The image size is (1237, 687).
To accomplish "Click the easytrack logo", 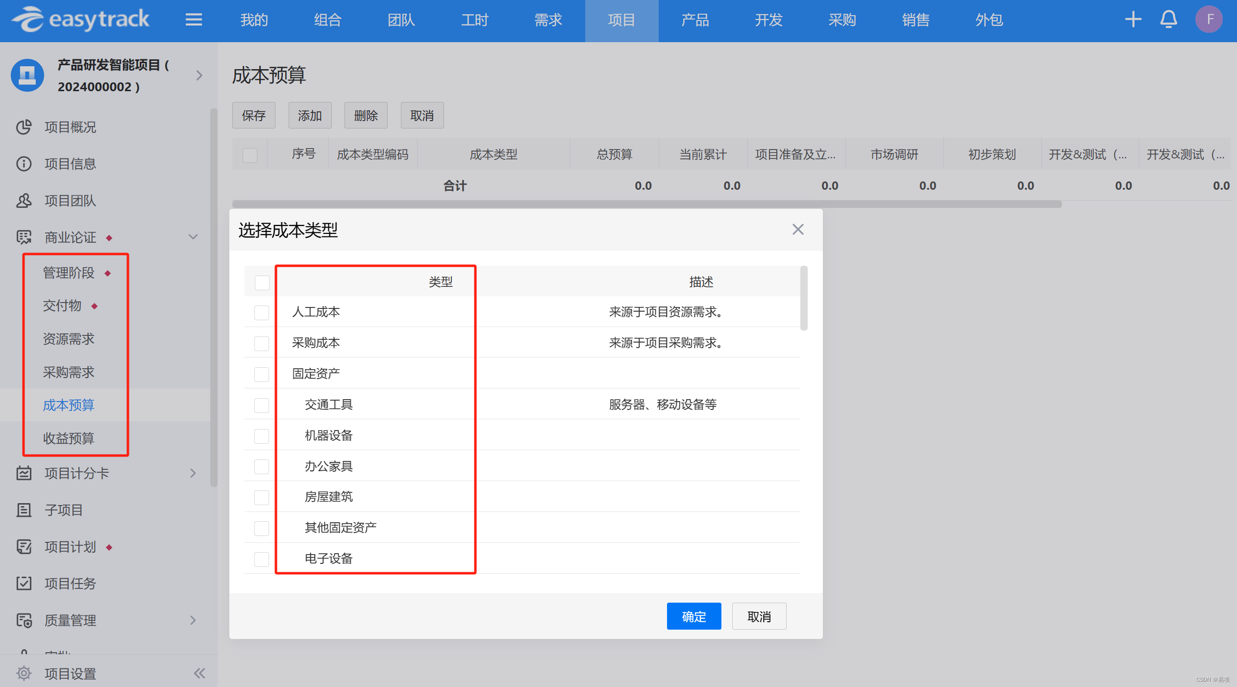I will tap(80, 20).
